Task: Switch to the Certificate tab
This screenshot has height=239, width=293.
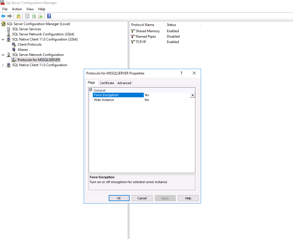Action: click(x=107, y=83)
